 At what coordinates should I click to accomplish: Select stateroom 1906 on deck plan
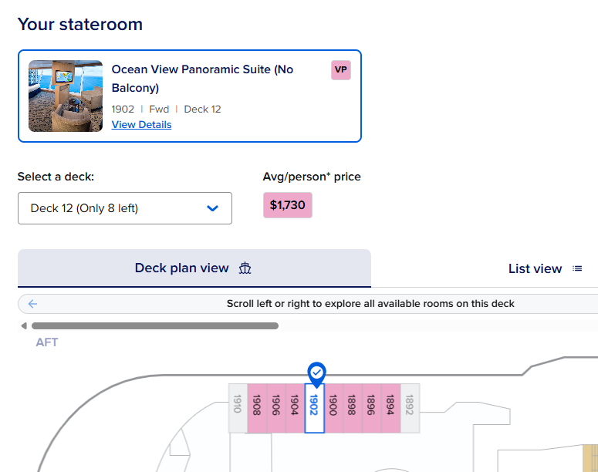276,407
